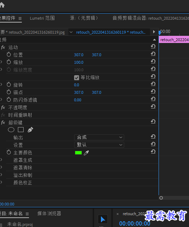The height and width of the screenshot is (227, 189).
Task: Reset the 缩放宽度 parameter
Action: coord(153,69)
